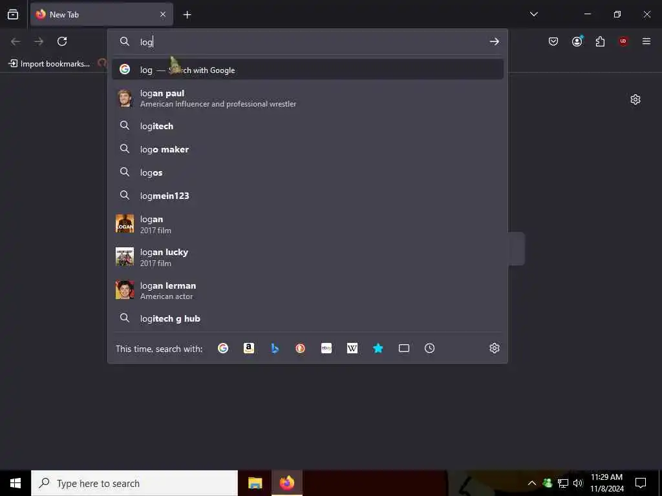This screenshot has width=662, height=496.
Task: Search Bookmarks using the star icon
Action: point(378,348)
